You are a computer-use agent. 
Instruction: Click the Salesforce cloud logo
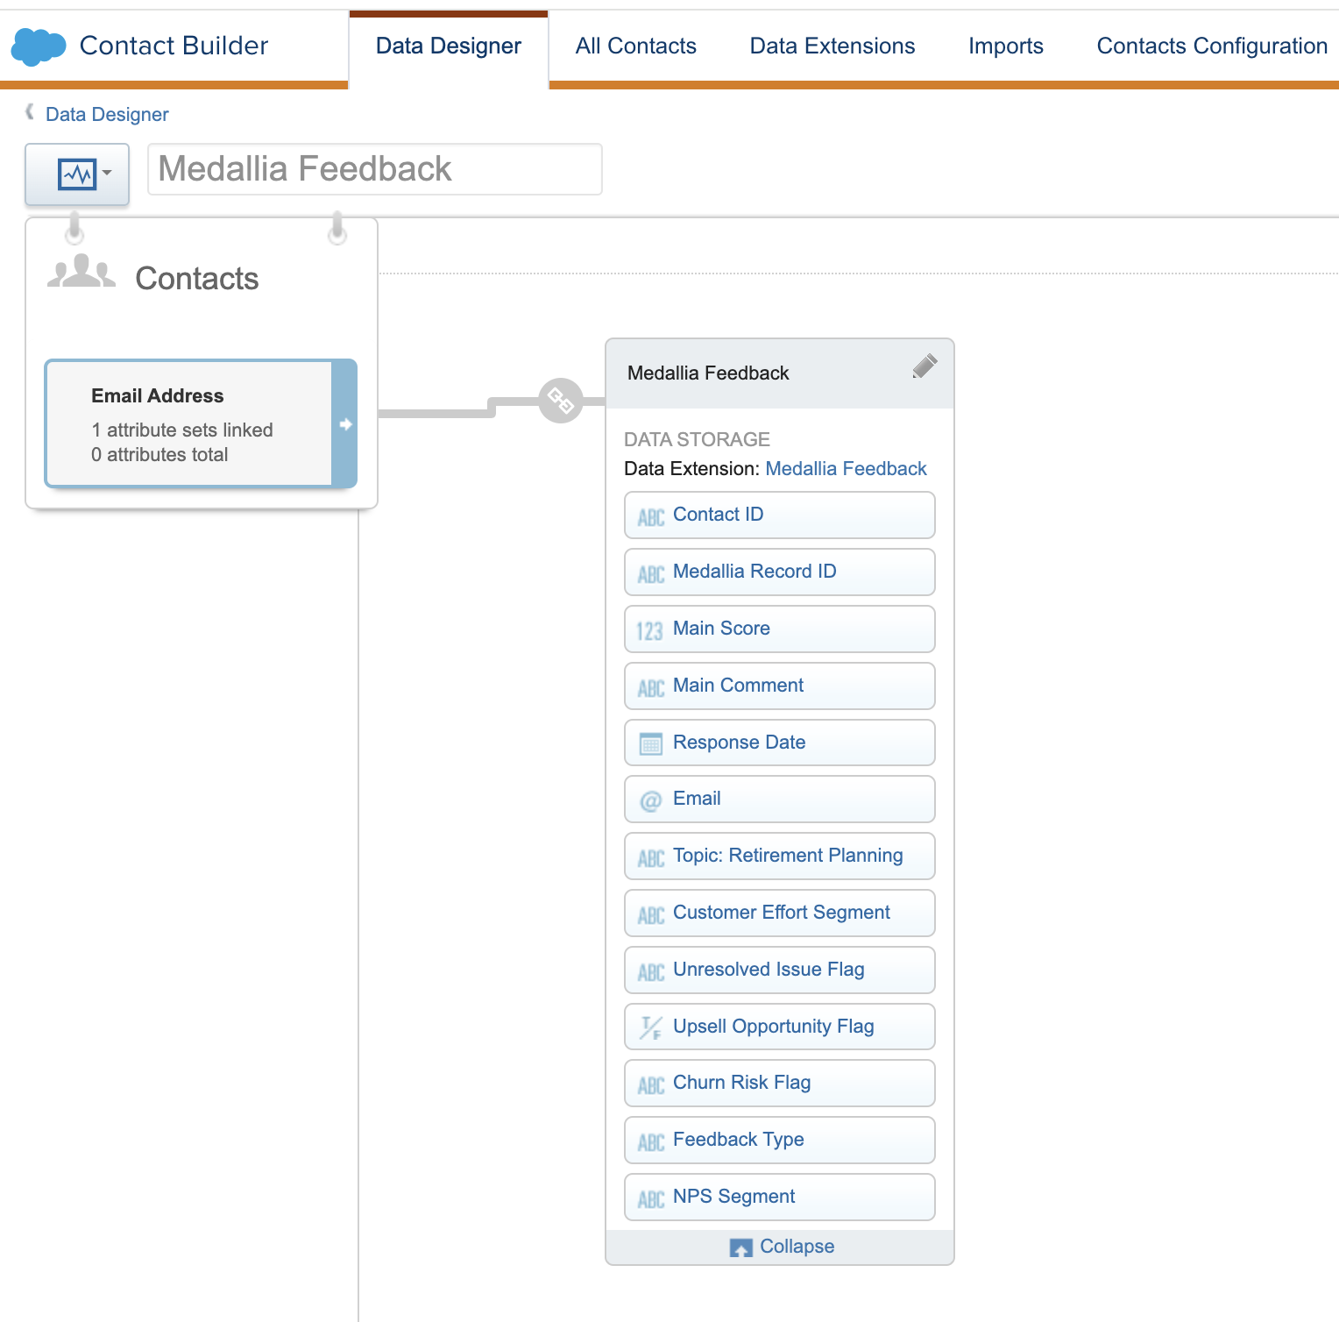(39, 46)
